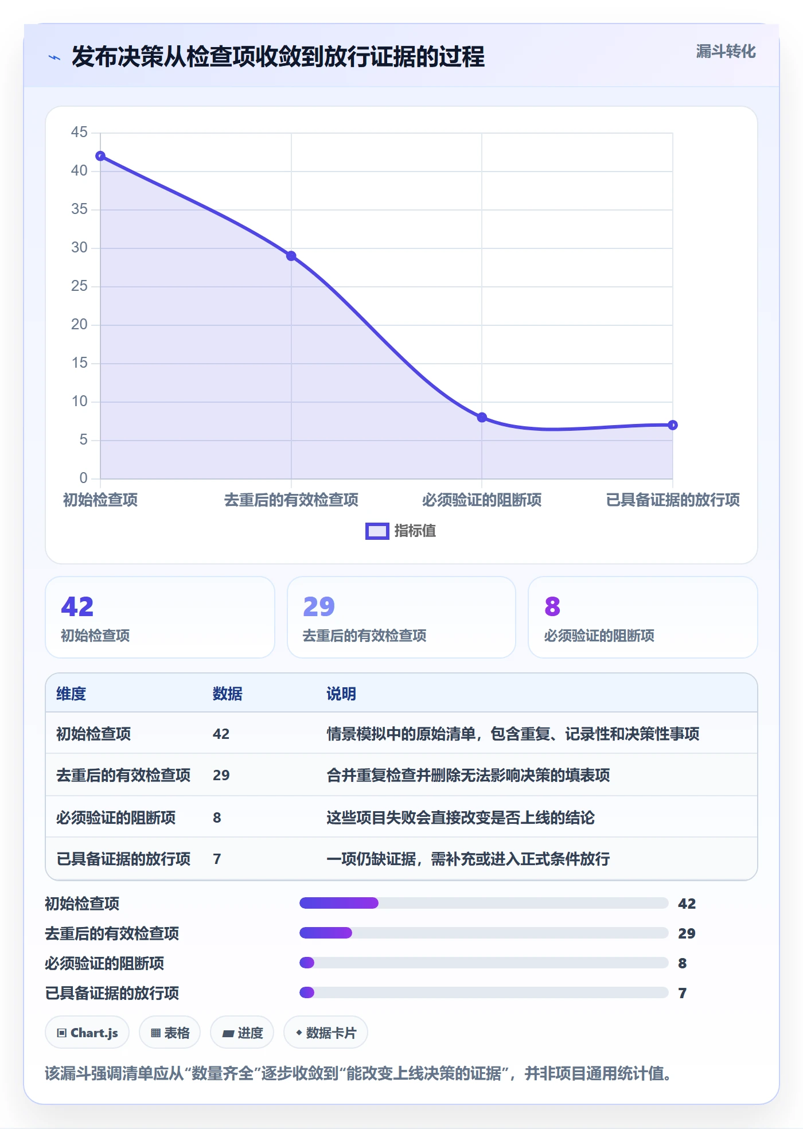The width and height of the screenshot is (803, 1129).
Task: Click description 这些项目失败会直接改变是否上线的结论
Action: pyautogui.click(x=461, y=817)
